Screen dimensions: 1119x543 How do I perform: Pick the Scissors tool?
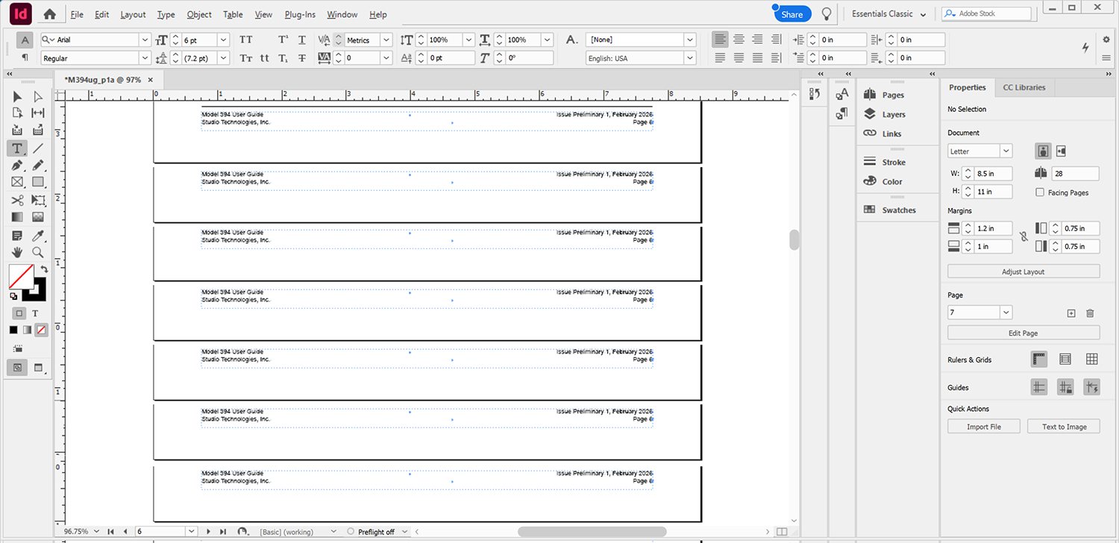coord(17,200)
